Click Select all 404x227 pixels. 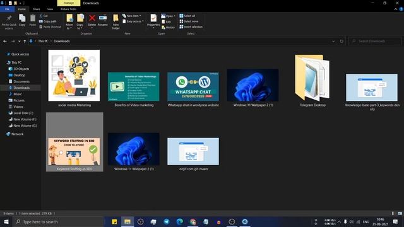coord(187,16)
